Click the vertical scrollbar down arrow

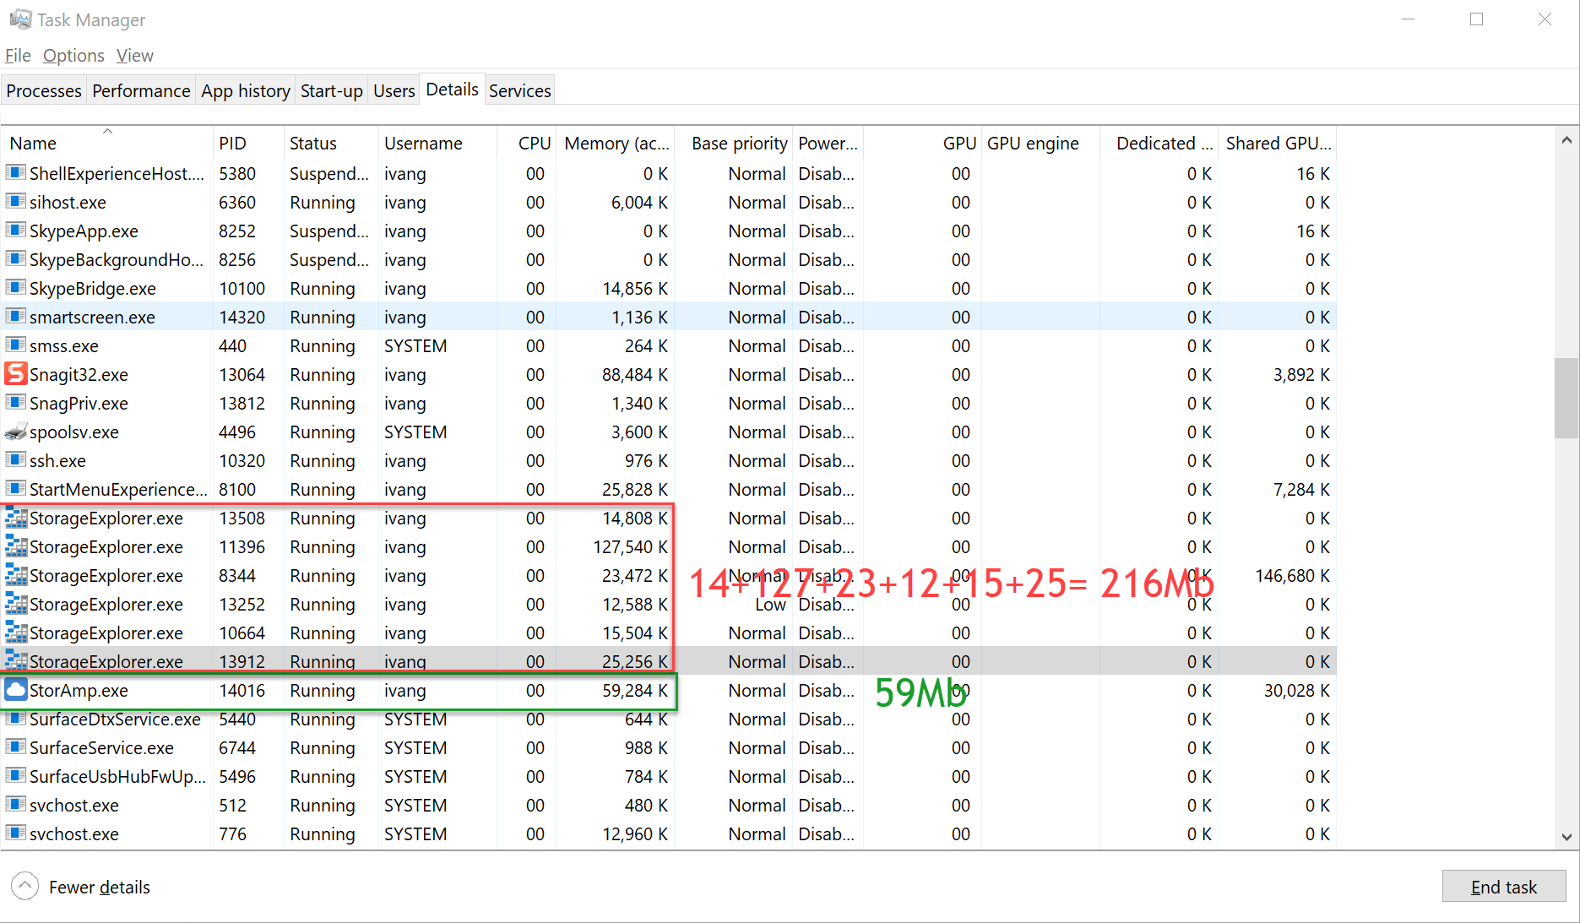point(1566,837)
